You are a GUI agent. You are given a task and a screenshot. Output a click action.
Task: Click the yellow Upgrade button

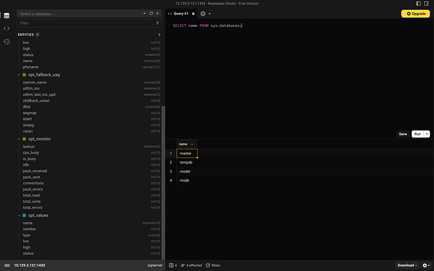click(416, 14)
